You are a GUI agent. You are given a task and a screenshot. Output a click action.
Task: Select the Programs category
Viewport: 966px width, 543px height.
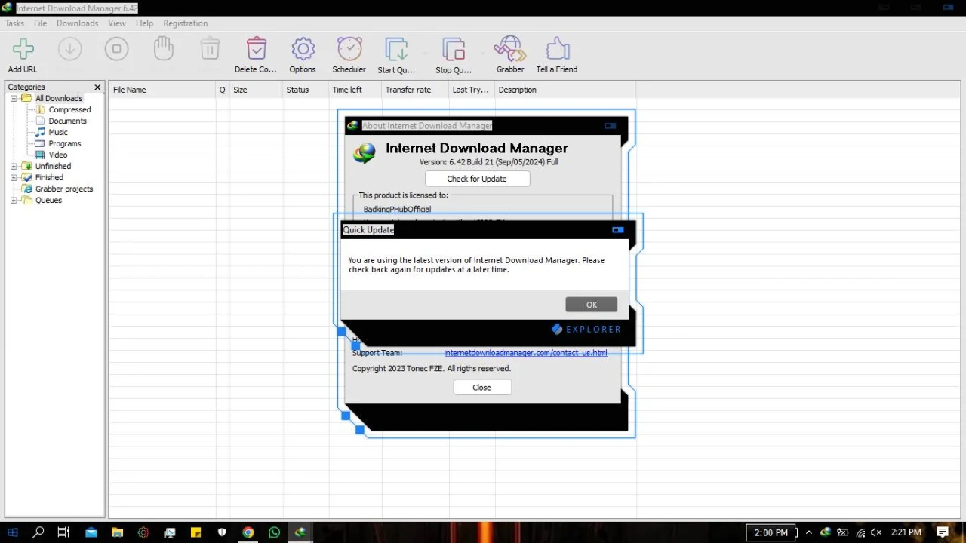point(64,144)
